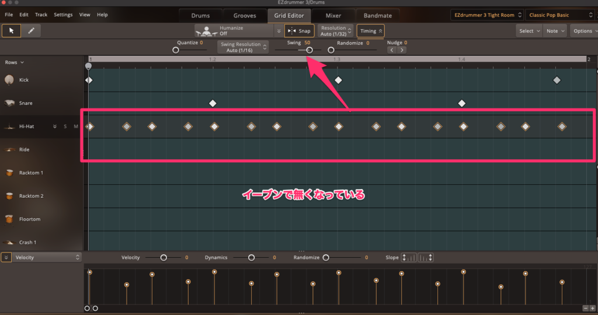Click the left Slope icon button
The height and width of the screenshot is (315, 598).
pyautogui.click(x=409, y=257)
